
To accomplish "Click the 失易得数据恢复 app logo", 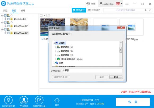I will [x=3, y=4].
